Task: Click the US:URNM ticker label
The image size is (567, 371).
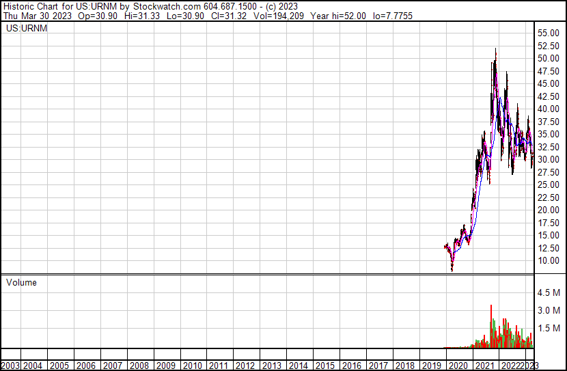Action: [x=27, y=29]
